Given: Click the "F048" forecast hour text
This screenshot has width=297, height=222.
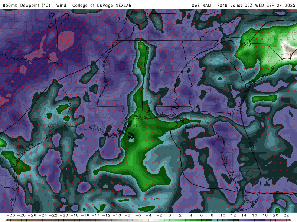Looking at the screenshot, I should (x=222, y=6).
